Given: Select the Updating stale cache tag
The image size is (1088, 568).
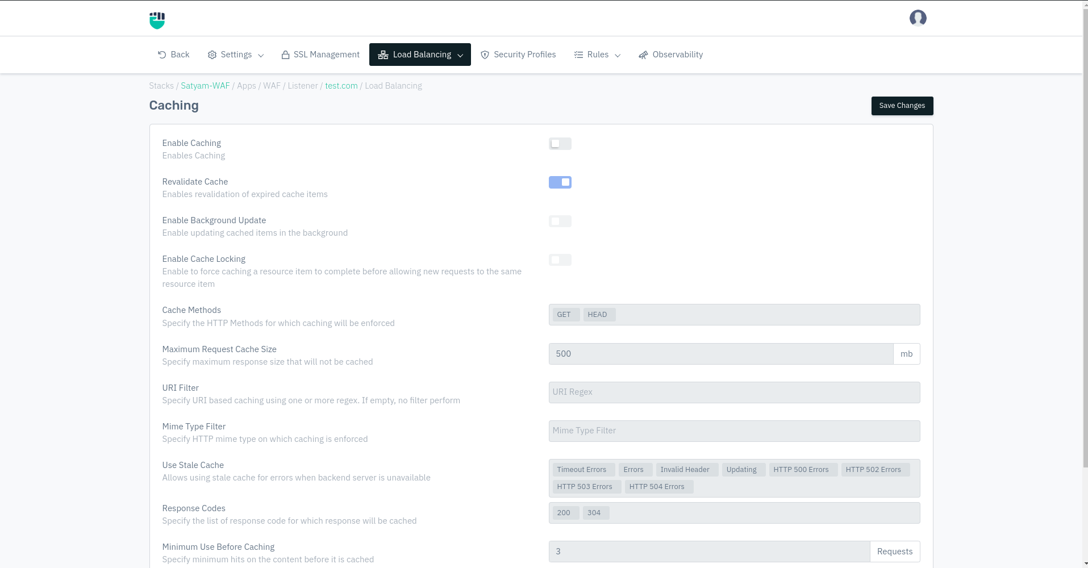Looking at the screenshot, I should 744,470.
